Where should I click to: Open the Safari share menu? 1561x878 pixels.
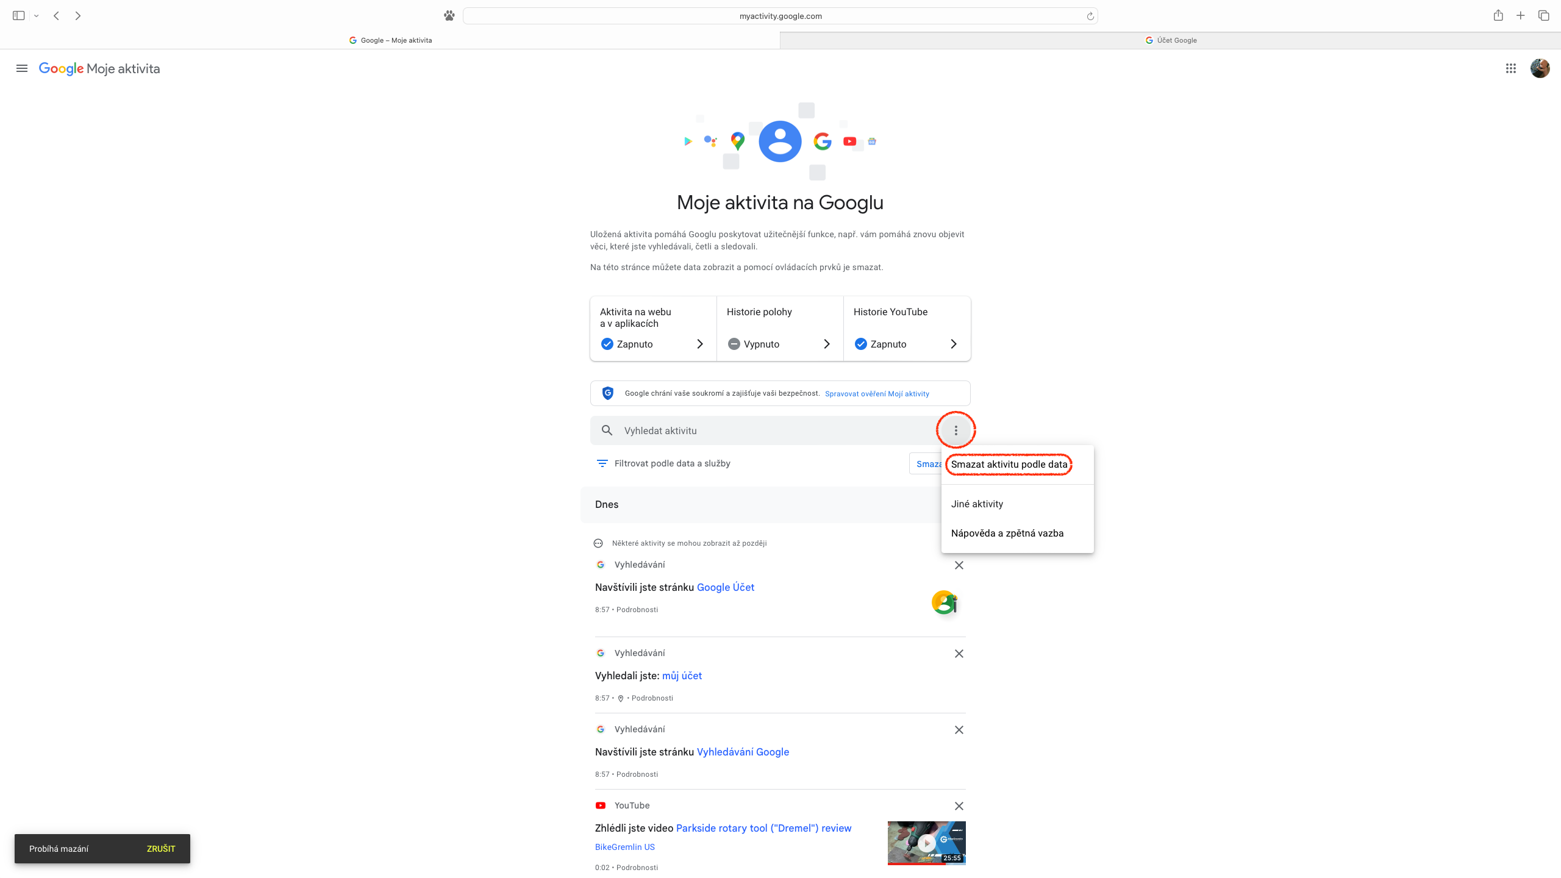coord(1498,16)
